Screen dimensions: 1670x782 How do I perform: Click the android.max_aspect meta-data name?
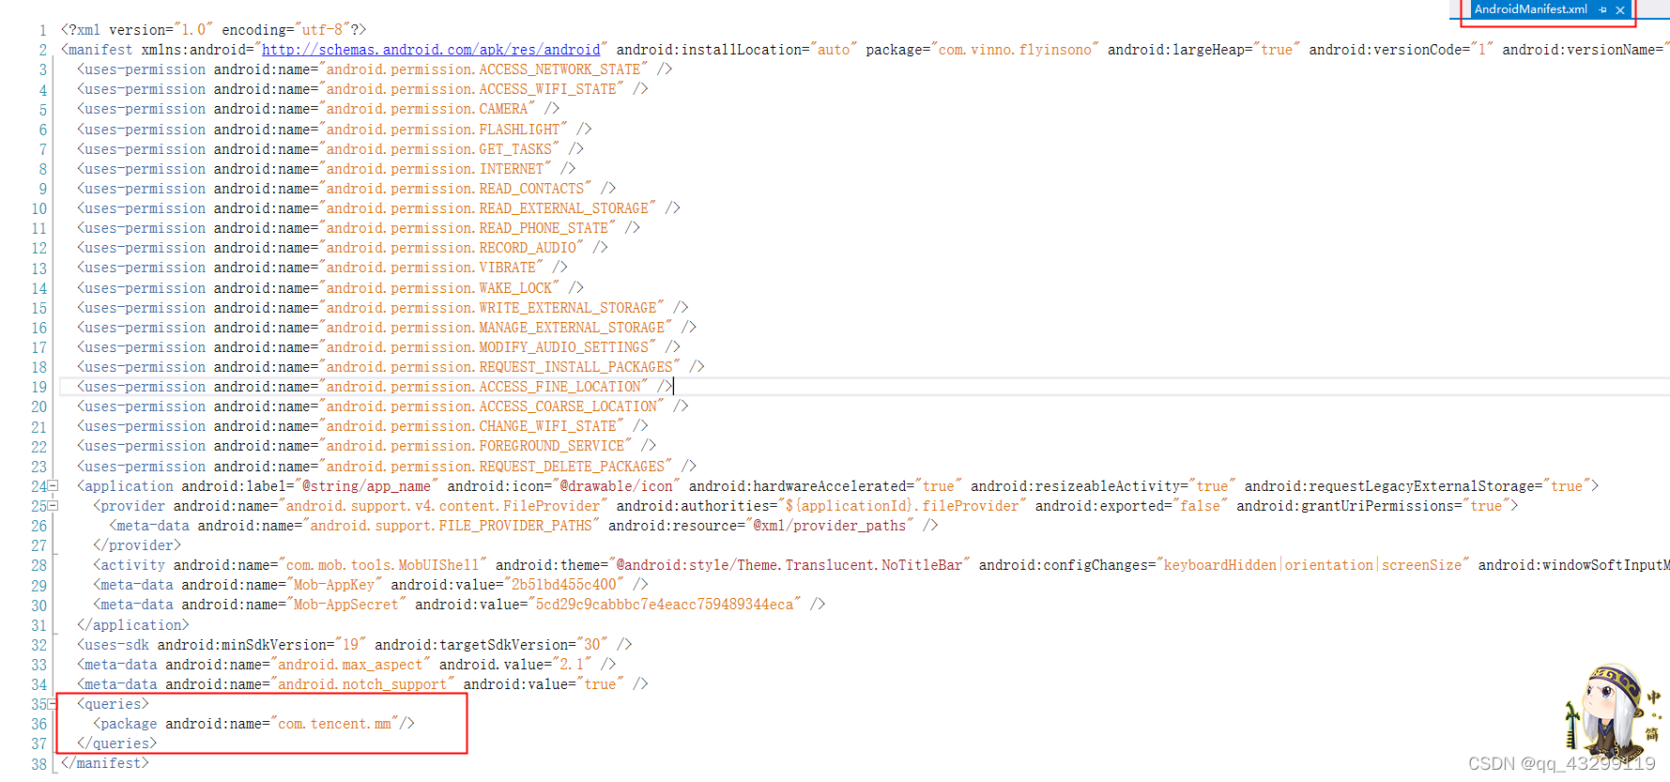[350, 664]
